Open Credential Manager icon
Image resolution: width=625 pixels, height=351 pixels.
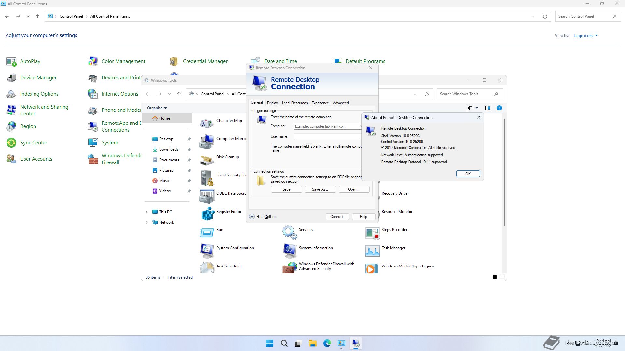(x=174, y=61)
